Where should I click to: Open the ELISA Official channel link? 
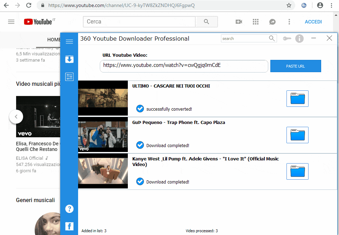pyautogui.click(x=30, y=158)
